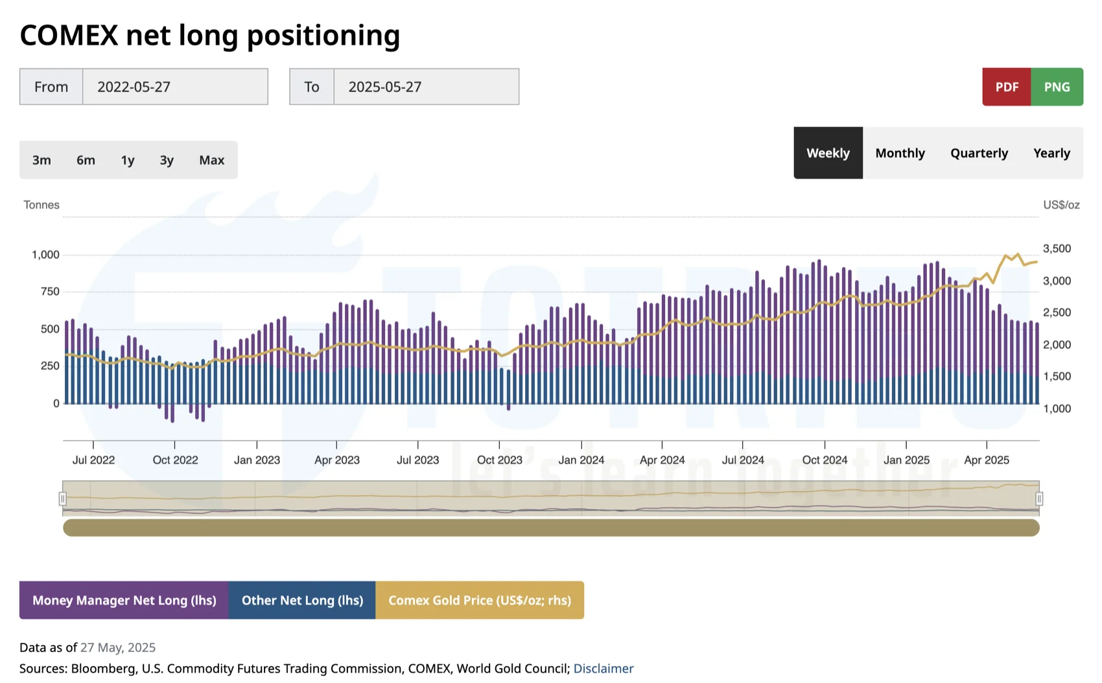Image resolution: width=1102 pixels, height=683 pixels.
Task: Open the Disclaimer page
Action: coord(604,668)
